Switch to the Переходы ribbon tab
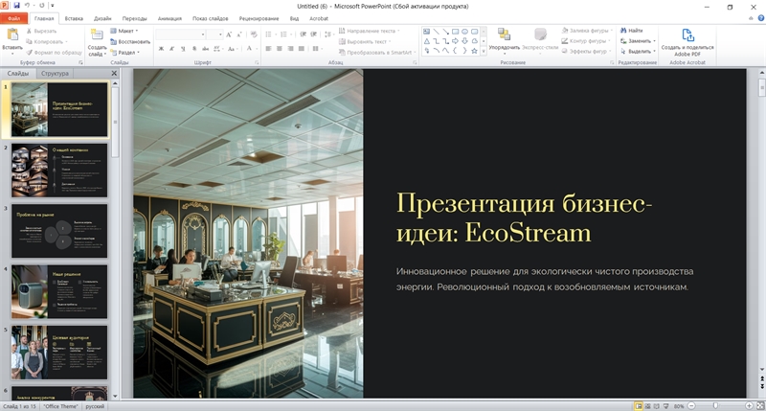Image resolution: width=766 pixels, height=411 pixels. [x=134, y=18]
